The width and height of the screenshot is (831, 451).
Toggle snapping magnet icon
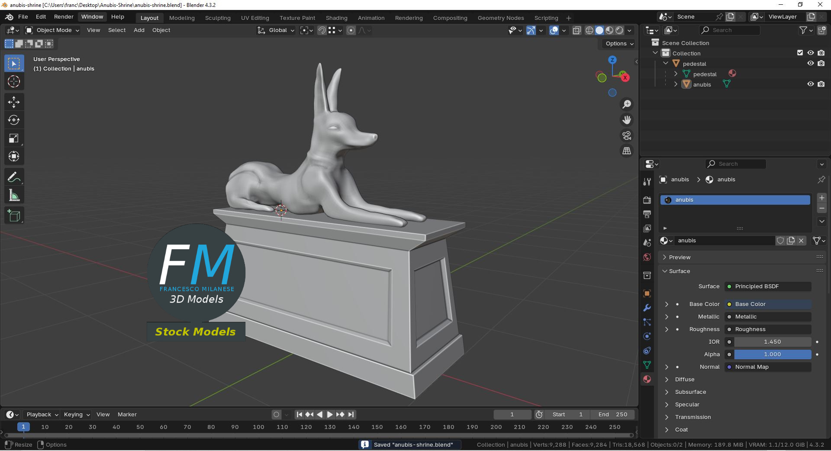click(322, 30)
